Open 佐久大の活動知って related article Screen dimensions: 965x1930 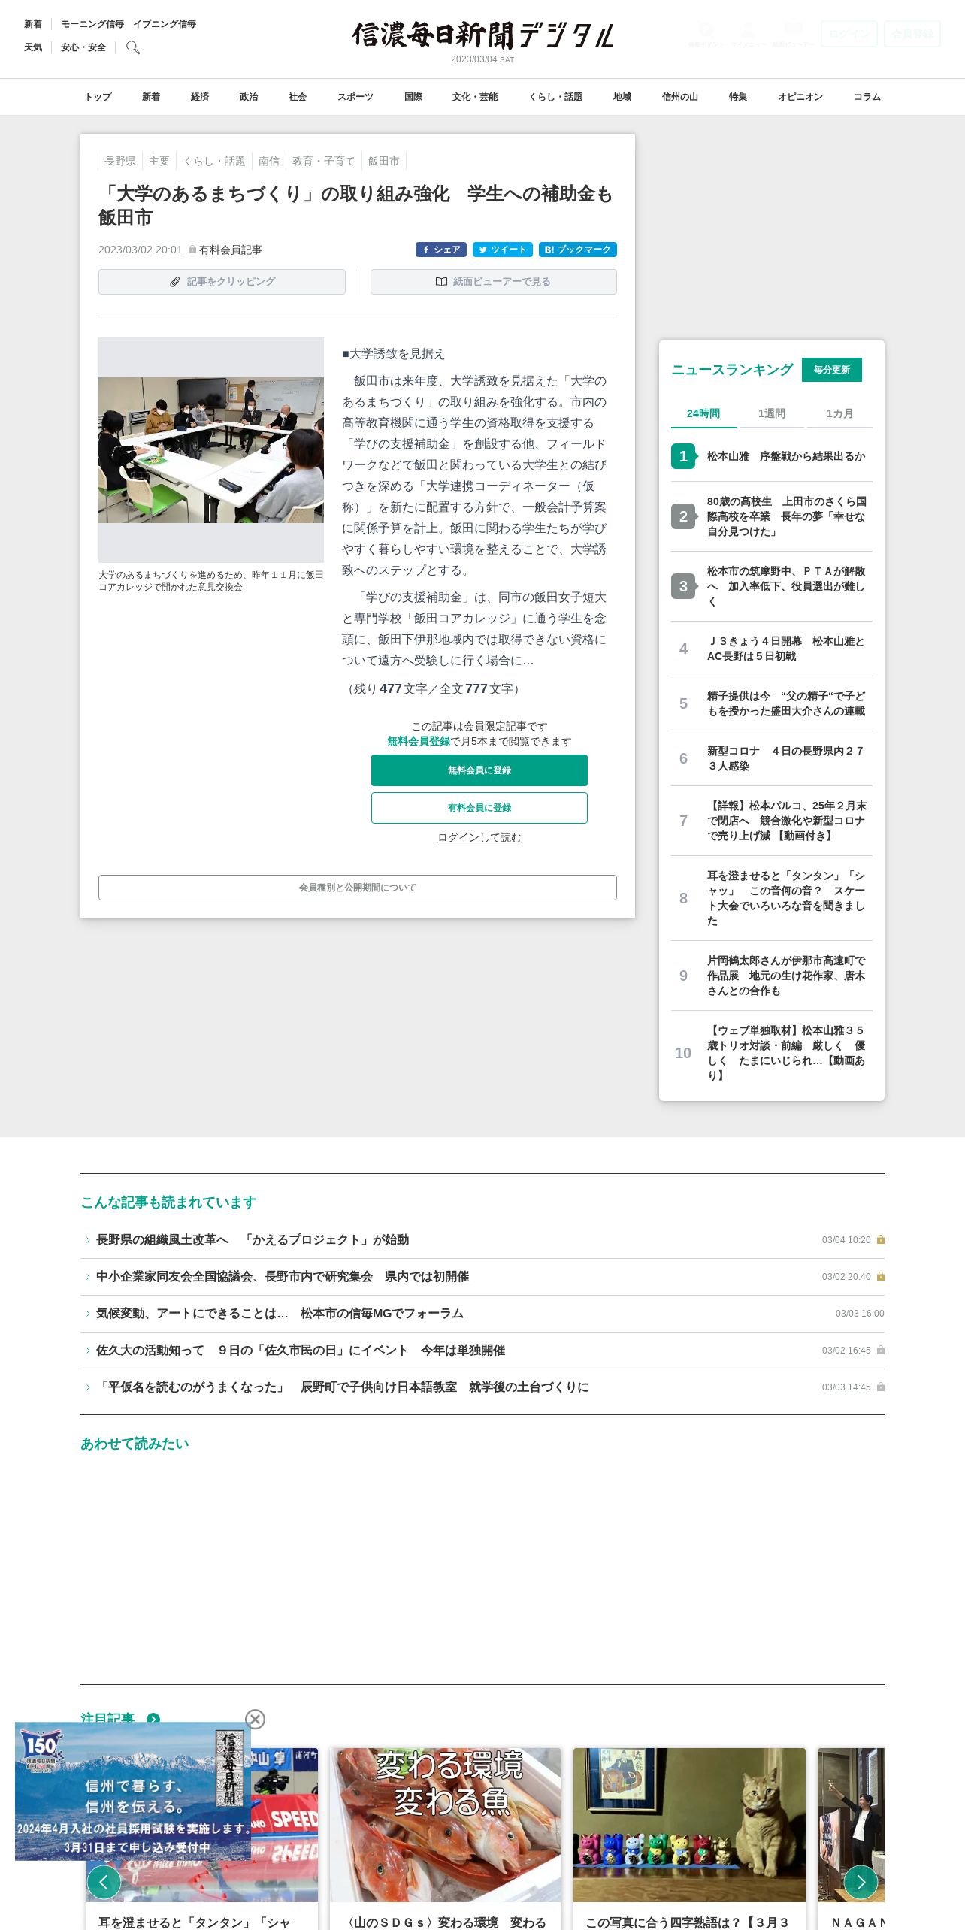pos(301,1351)
